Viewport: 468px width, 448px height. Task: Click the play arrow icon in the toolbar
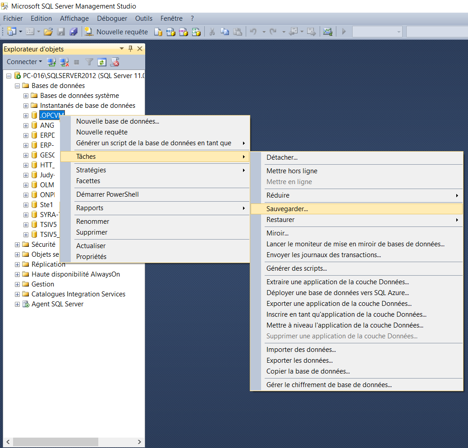pos(344,32)
